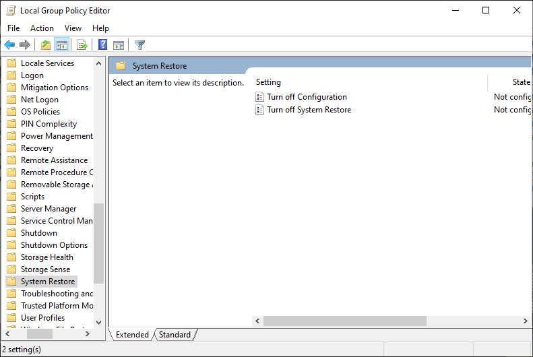Select the Storage Sense folder in tree
The height and width of the screenshot is (357, 533).
[x=45, y=269]
